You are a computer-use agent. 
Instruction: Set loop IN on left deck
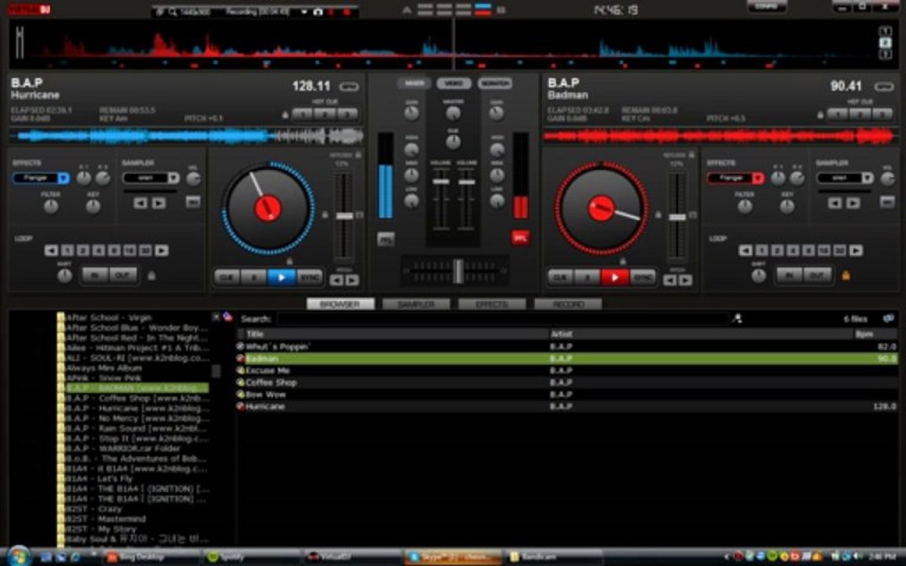point(94,275)
